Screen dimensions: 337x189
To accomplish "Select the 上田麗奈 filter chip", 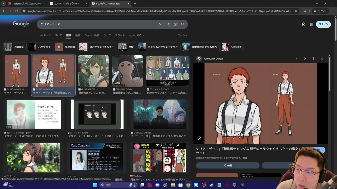I will tap(15, 47).
